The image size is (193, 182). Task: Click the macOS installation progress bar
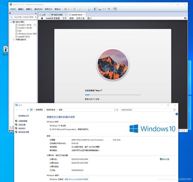point(113,95)
